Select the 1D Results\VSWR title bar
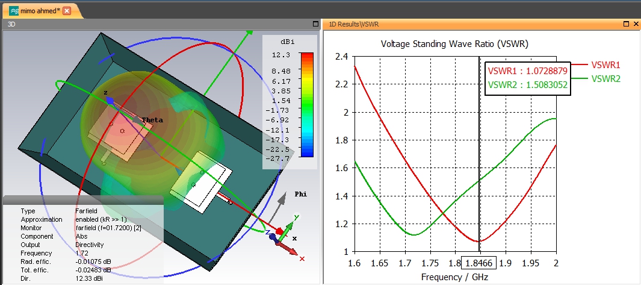The width and height of the screenshot is (641, 285). (x=482, y=24)
